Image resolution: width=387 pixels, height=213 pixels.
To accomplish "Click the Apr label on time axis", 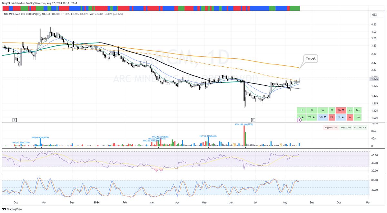I will click(x=177, y=203).
